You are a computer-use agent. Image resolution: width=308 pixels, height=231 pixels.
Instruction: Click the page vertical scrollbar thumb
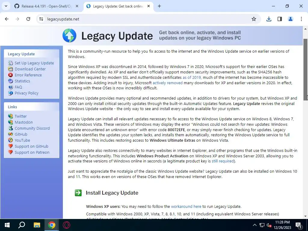(306, 69)
